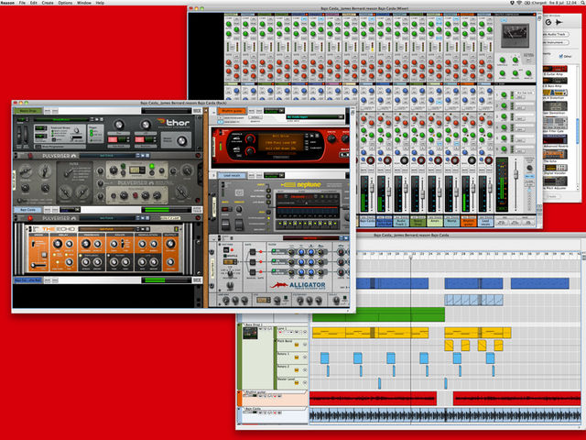The height and width of the screenshot is (440, 586).
Task: Select the Rhythm guitar channel strip label in mixer
Action: pos(468,222)
